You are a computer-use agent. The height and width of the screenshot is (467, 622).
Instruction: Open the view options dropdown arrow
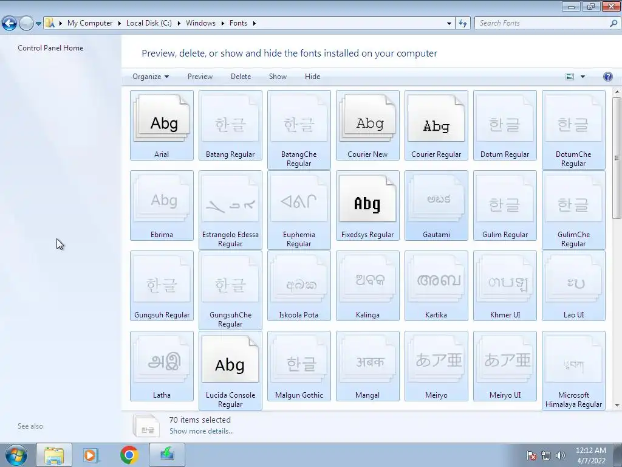(583, 77)
